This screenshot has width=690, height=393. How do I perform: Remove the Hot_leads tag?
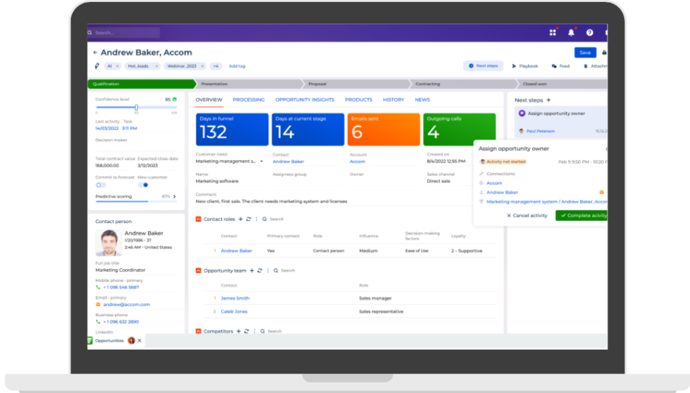[156, 66]
